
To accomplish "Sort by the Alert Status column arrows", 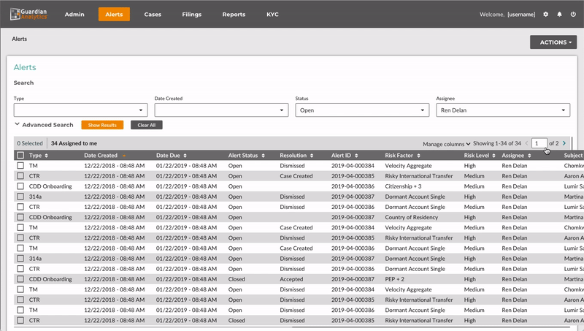I will (263, 156).
